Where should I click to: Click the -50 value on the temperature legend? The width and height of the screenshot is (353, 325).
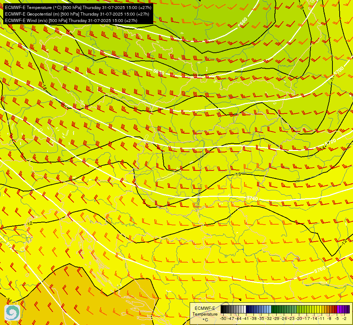(x=223, y=319)
